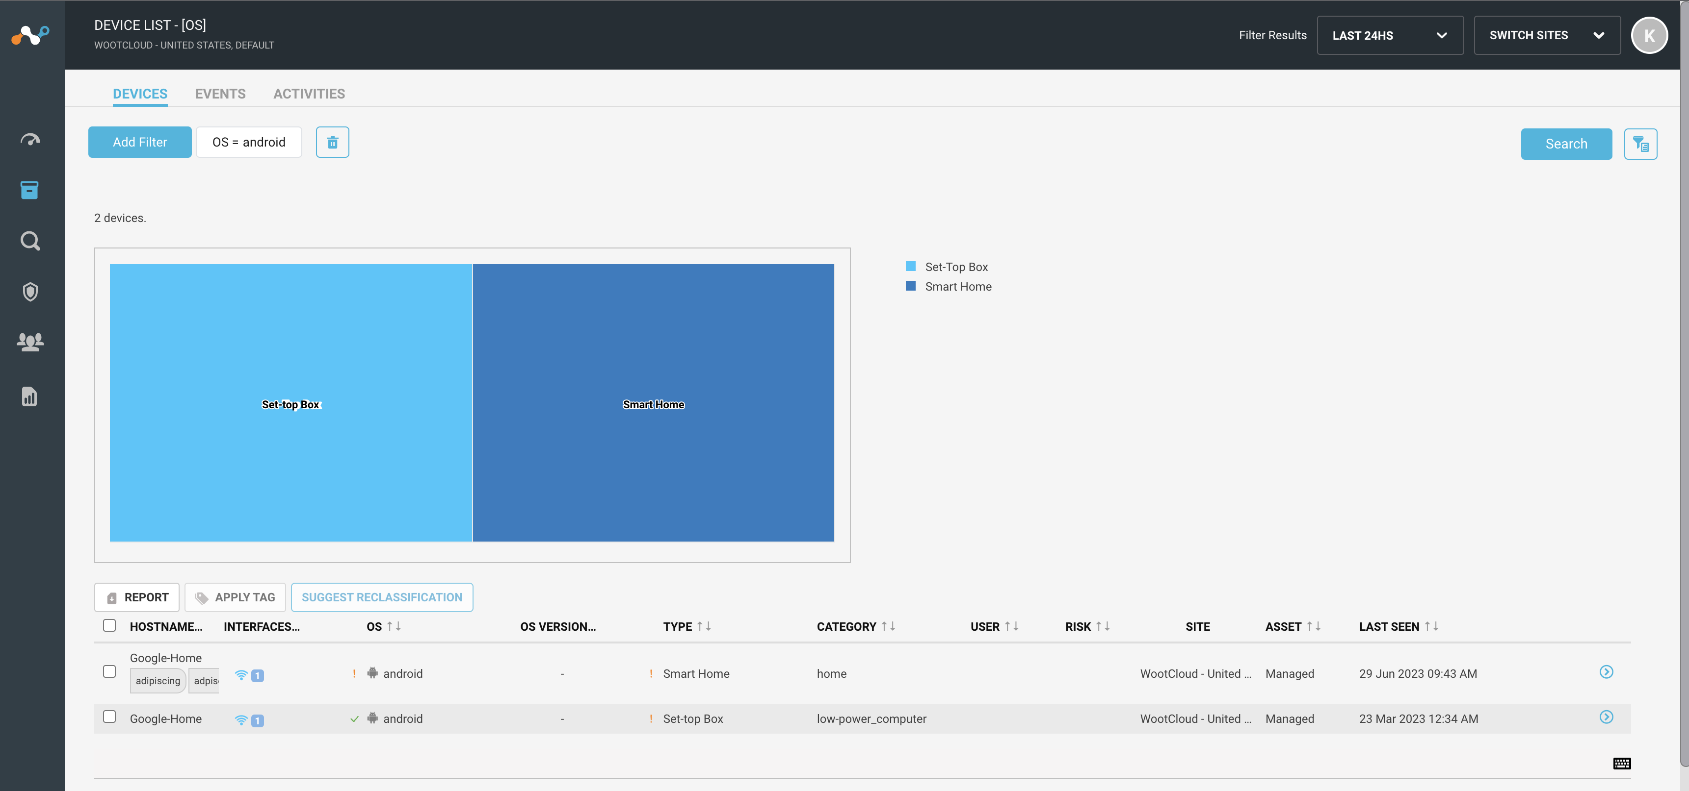Switch to the EVENTS tab
1689x791 pixels.
point(220,94)
